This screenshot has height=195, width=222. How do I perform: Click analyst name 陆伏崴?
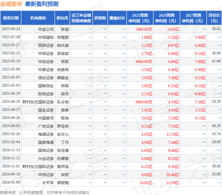(x=63, y=45)
